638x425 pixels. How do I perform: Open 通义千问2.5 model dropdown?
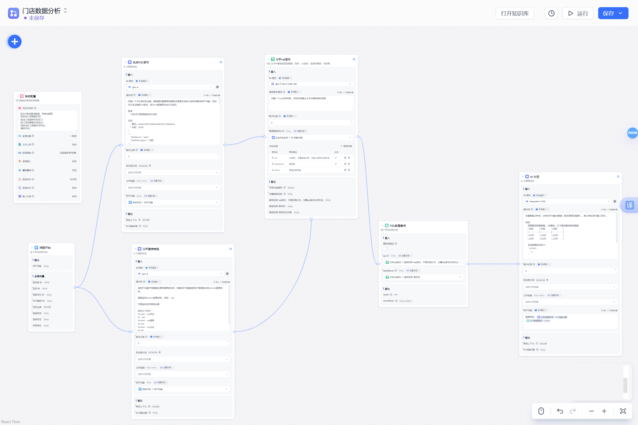pos(311,84)
